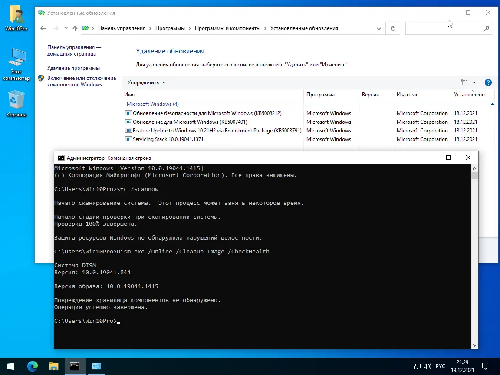Click the Microsoft Windows (4) group label
Viewport: 500px width, 375px height.
(x=153, y=104)
